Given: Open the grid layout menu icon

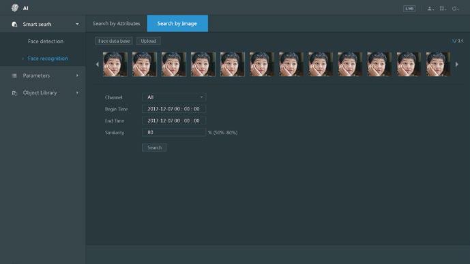Looking at the screenshot, I should click(x=443, y=8).
